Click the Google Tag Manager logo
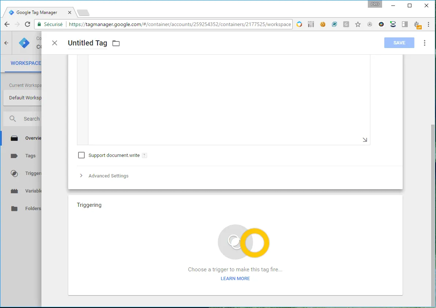Viewport: 436px width, 308px height. click(24, 43)
